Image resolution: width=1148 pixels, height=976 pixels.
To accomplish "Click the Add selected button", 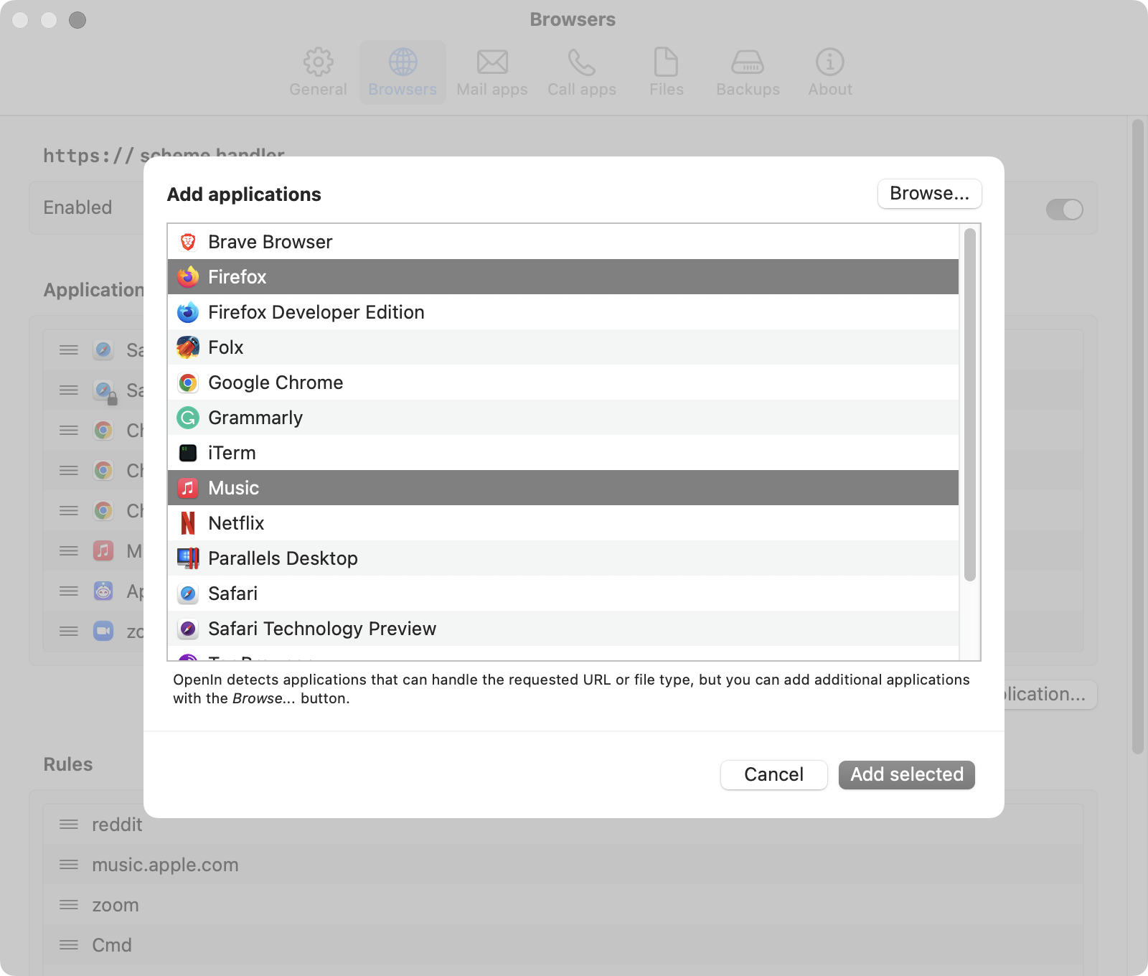I will tap(907, 775).
